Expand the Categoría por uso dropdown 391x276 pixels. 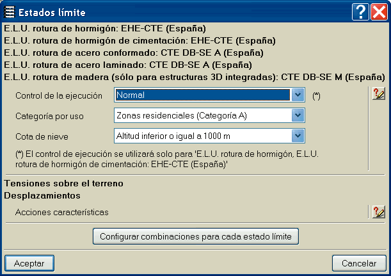[x=296, y=115]
